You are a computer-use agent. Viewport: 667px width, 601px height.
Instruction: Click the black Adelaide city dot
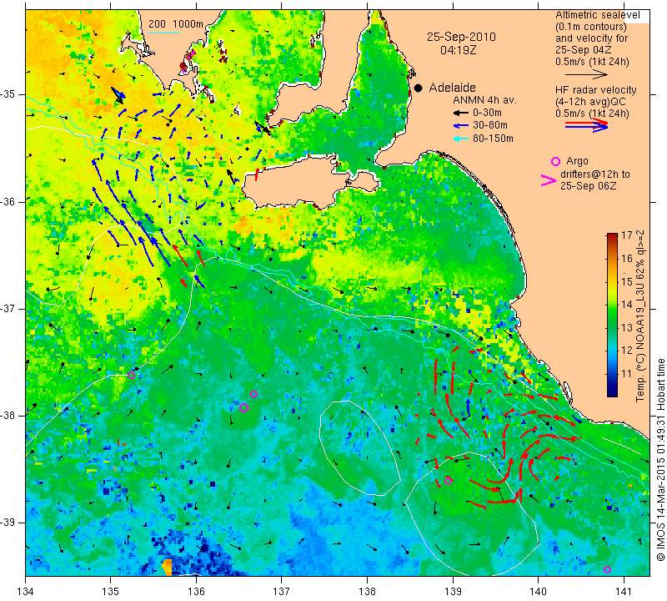point(419,88)
